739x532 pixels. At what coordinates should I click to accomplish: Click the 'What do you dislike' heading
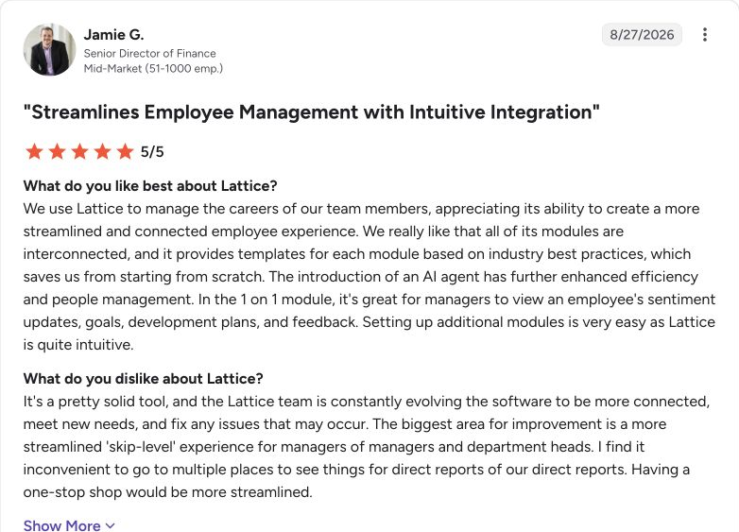click(x=144, y=378)
